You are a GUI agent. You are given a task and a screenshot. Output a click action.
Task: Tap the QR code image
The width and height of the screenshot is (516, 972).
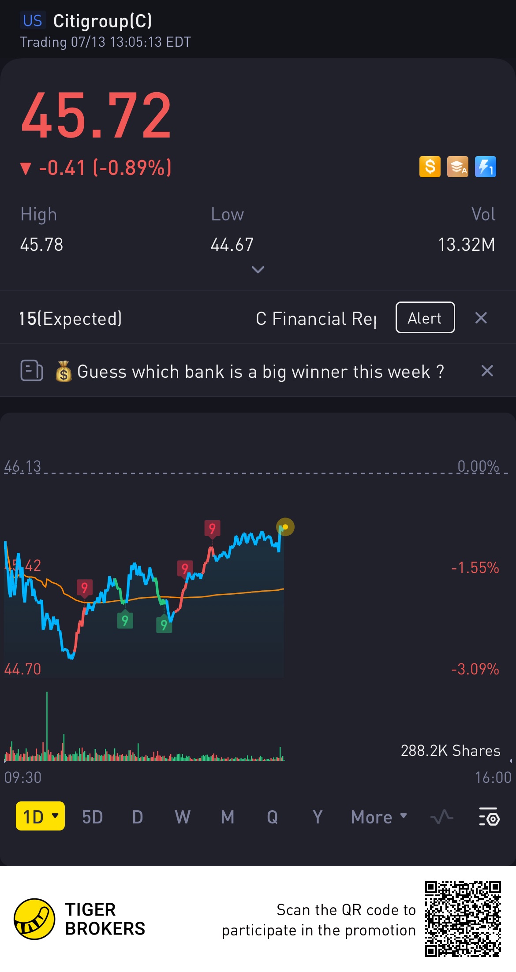(463, 919)
